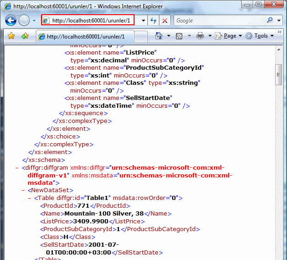Image resolution: width=287 pixels, height=260 pixels.
Task: Open the address bar history dropdown
Action: (x=143, y=21)
